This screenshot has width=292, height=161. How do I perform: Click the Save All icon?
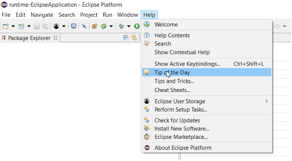pyautogui.click(x=46, y=26)
